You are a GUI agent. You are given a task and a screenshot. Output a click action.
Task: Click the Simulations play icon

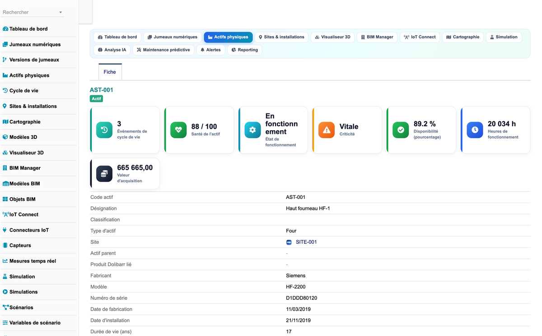[5, 292]
